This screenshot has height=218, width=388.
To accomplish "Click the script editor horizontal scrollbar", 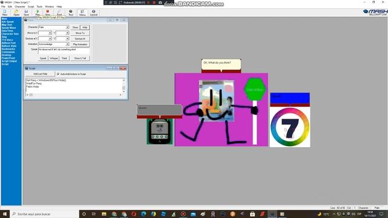I will 74,94.
